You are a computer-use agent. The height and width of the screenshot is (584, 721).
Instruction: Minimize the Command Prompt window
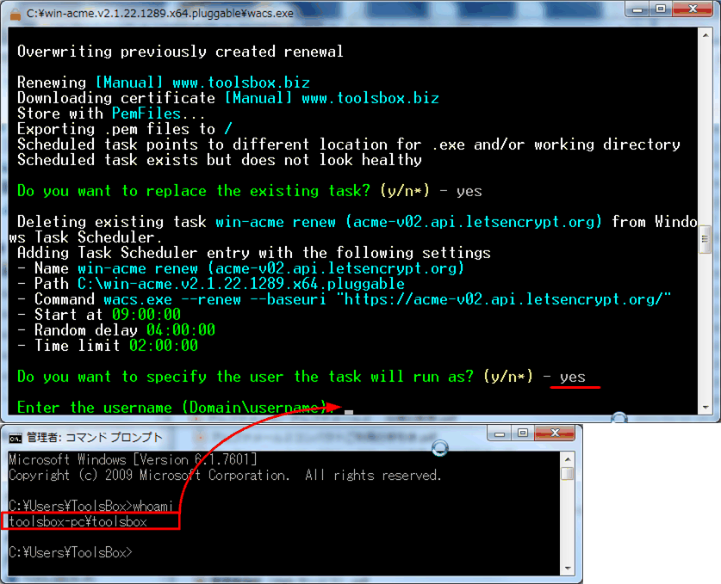[500, 433]
